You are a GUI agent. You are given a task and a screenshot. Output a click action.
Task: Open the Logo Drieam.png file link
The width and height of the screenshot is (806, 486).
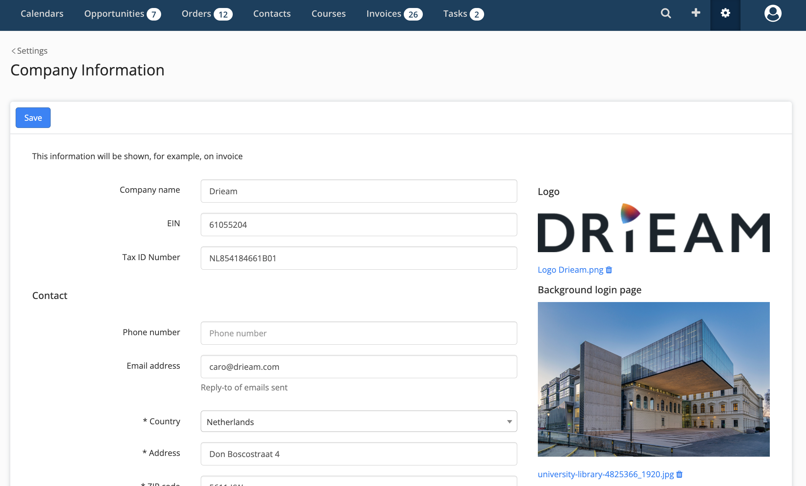point(571,270)
